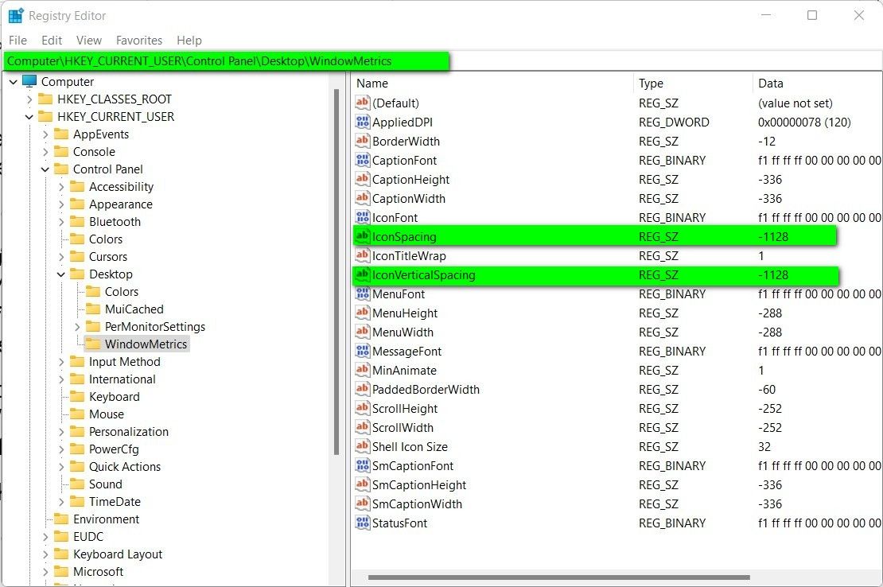This screenshot has width=883, height=587.
Task: Click the string icon beside IconVerticalSpacing
Action: click(x=362, y=274)
